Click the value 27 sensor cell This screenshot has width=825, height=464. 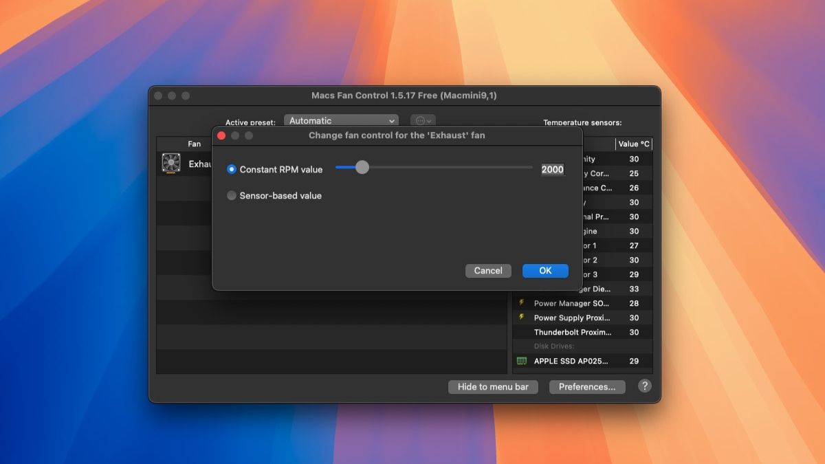(x=634, y=245)
